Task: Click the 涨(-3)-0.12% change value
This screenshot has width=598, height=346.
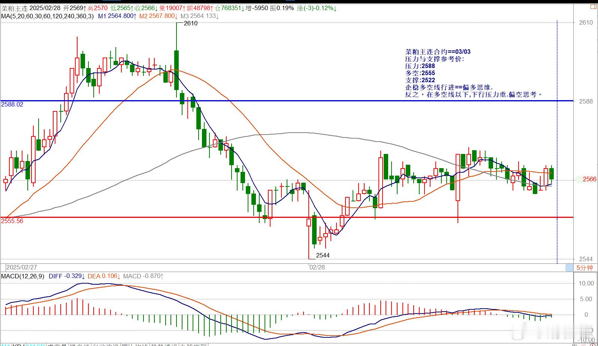Action: (x=317, y=8)
